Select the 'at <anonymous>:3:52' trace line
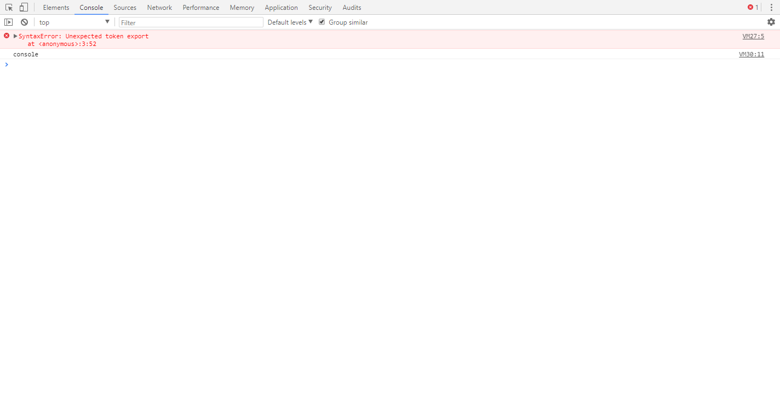 62,44
